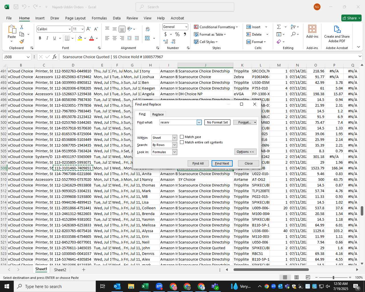Click Find All button
Image resolution: width=365 pixels, height=292 pixels.
point(198,163)
